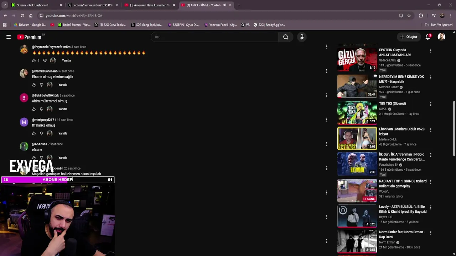Open options for @CemileSahin-m5l comment

327,71
